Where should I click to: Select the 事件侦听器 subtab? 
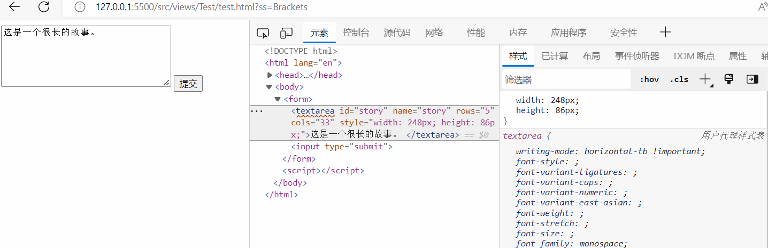(637, 56)
